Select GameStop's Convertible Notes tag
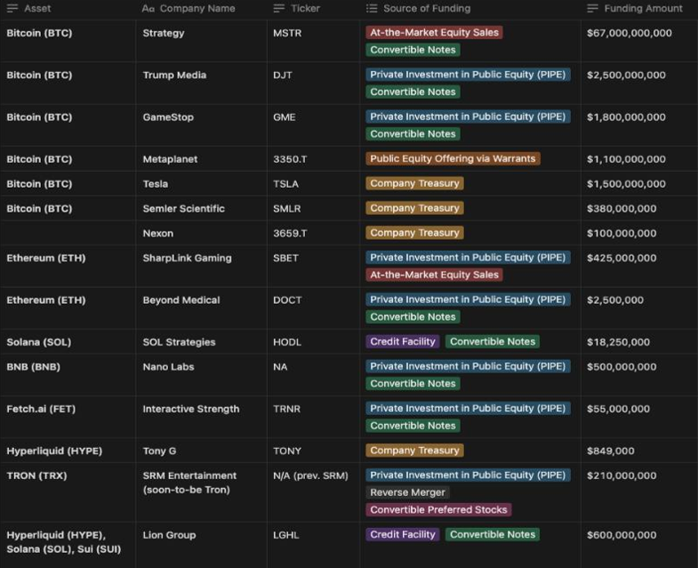 tap(413, 134)
